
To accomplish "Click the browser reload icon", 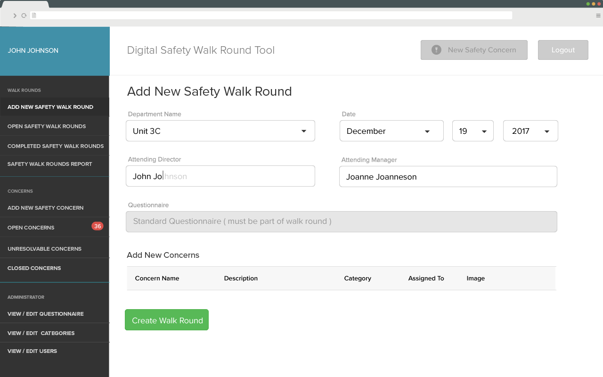I will tap(24, 16).
